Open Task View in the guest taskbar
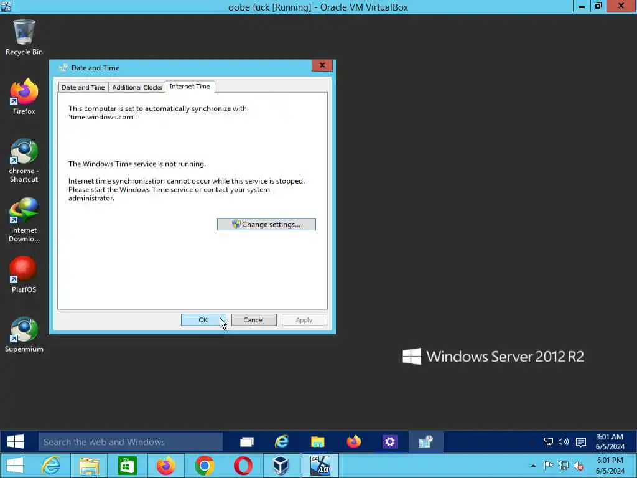The image size is (637, 478). [246, 442]
